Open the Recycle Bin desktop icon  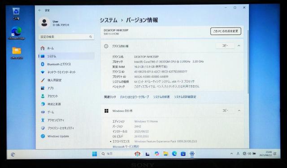pyautogui.click(x=16, y=13)
